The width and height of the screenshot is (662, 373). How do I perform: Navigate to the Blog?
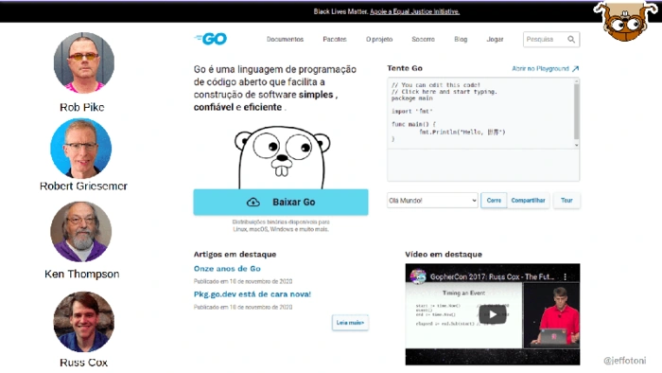[461, 39]
